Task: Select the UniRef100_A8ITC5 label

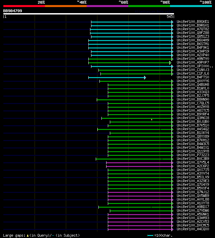Action: point(193,110)
